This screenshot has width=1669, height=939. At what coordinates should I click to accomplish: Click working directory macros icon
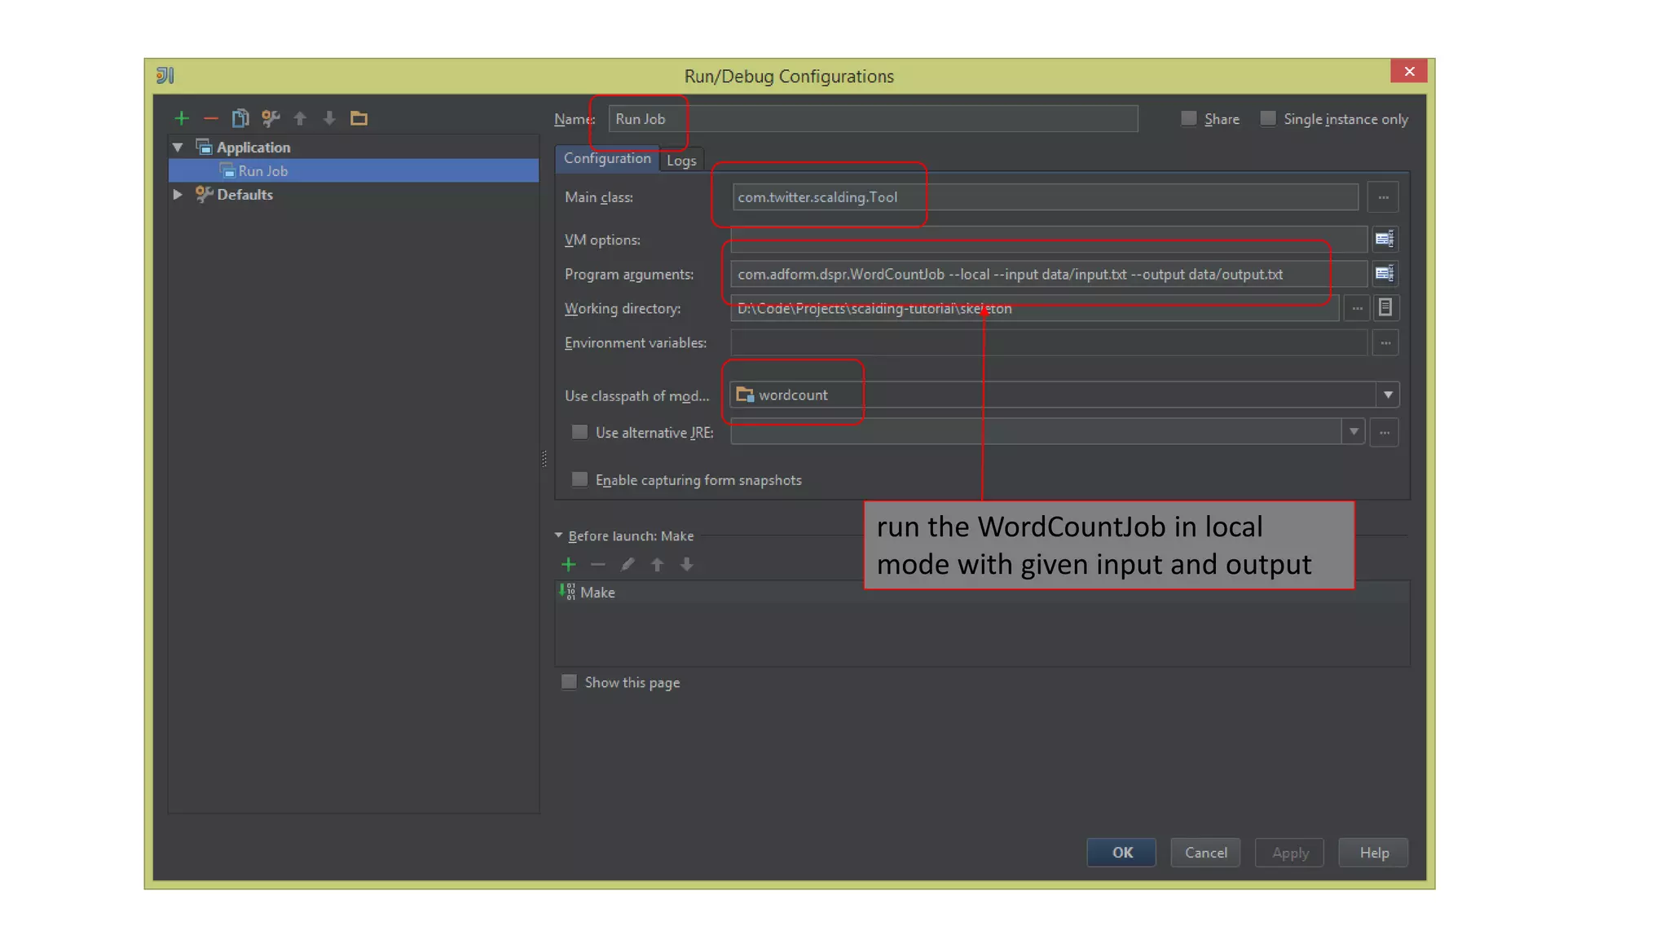point(1385,308)
